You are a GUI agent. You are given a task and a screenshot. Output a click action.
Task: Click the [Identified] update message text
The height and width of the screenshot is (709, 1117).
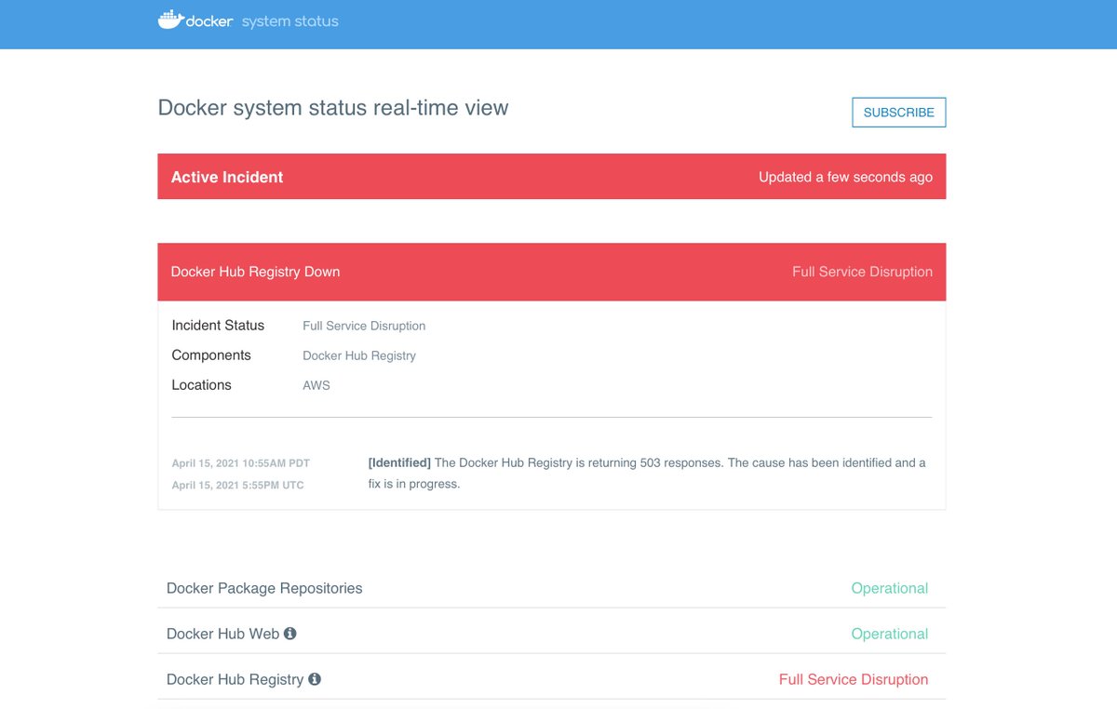tap(647, 474)
